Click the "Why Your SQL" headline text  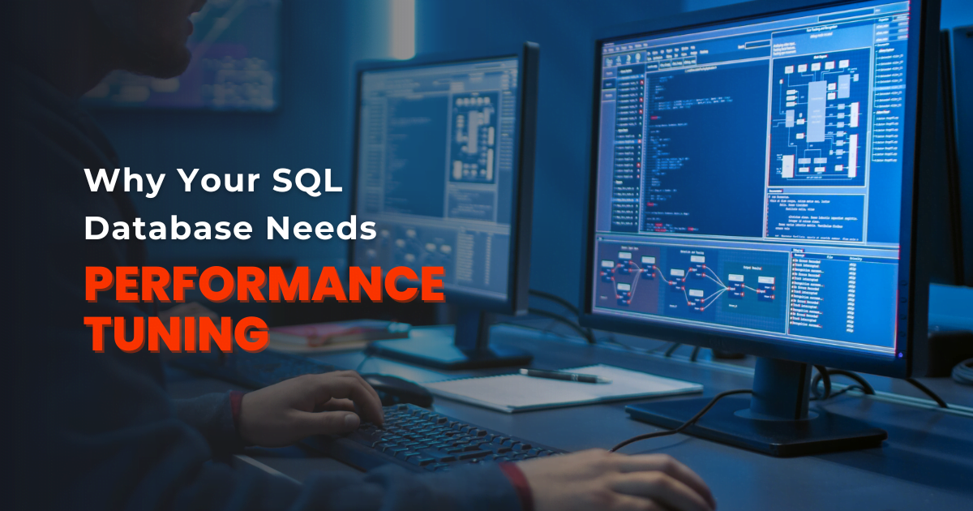point(213,180)
